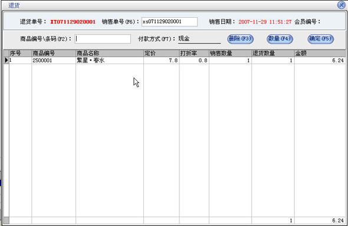348x226 pixels.
Task: Click the 销售单号 input box
Action: click(x=169, y=22)
